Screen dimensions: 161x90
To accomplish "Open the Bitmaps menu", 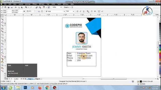I will click(x=42, y=4).
